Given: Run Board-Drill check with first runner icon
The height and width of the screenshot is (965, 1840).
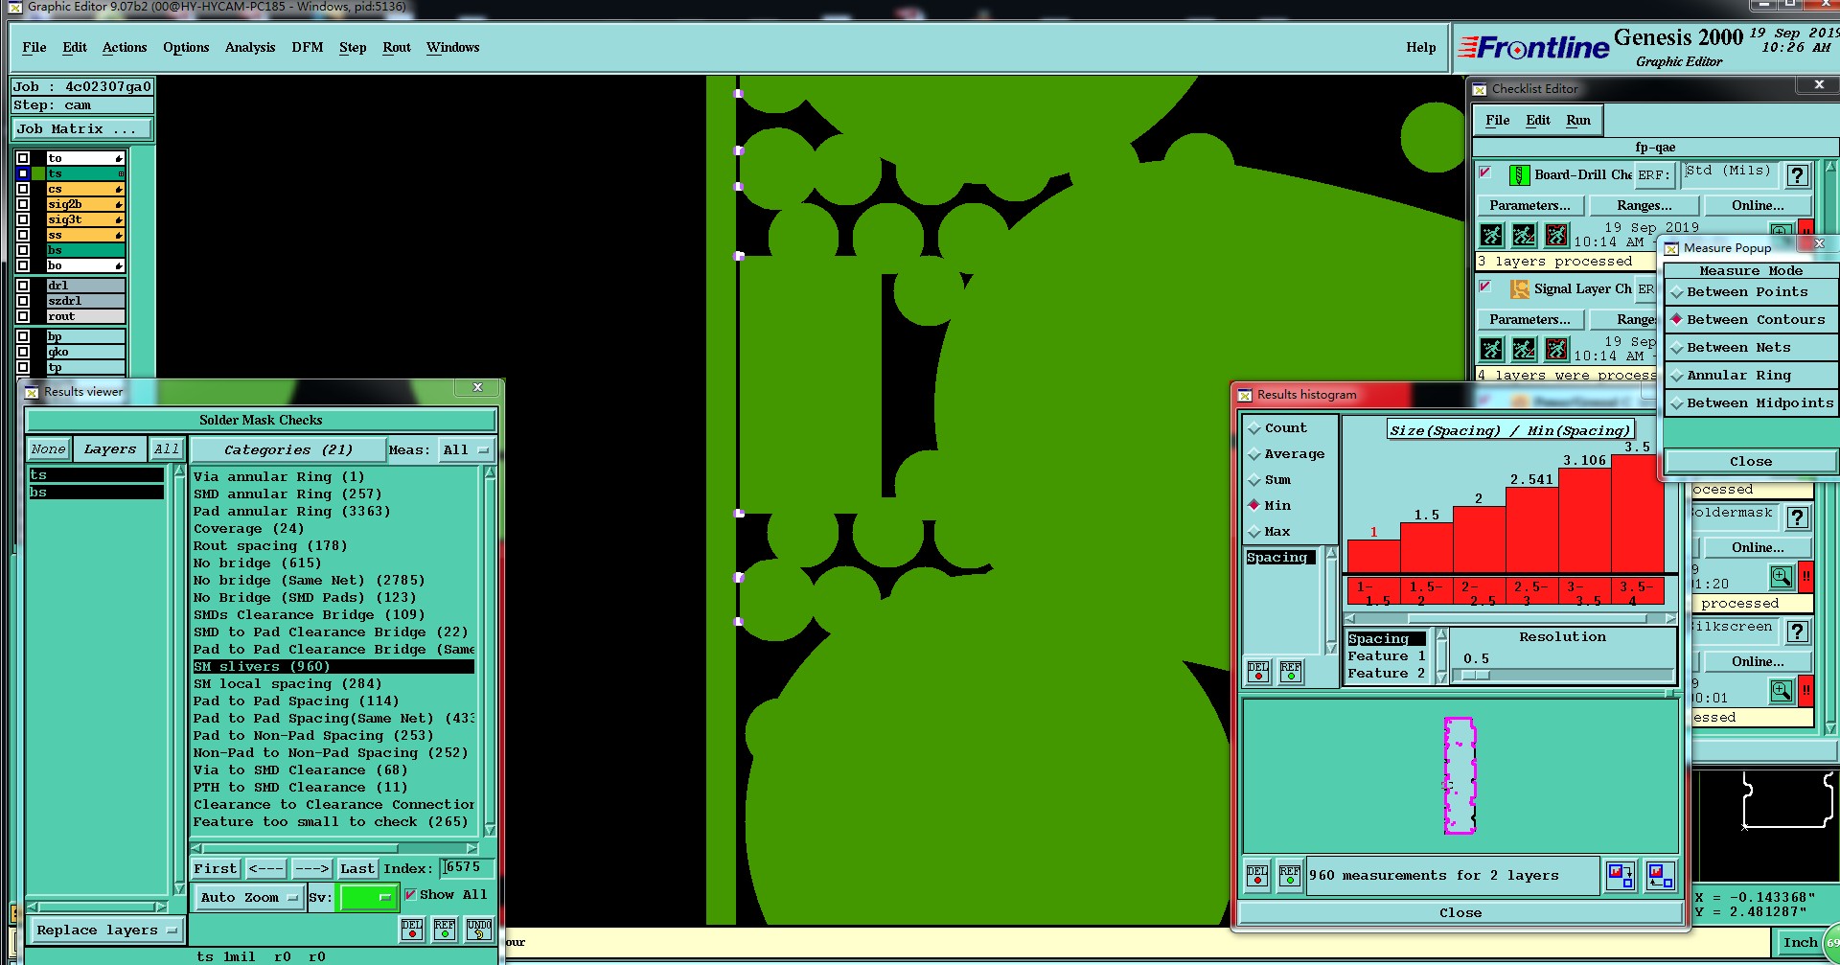Looking at the screenshot, I should point(1491,235).
